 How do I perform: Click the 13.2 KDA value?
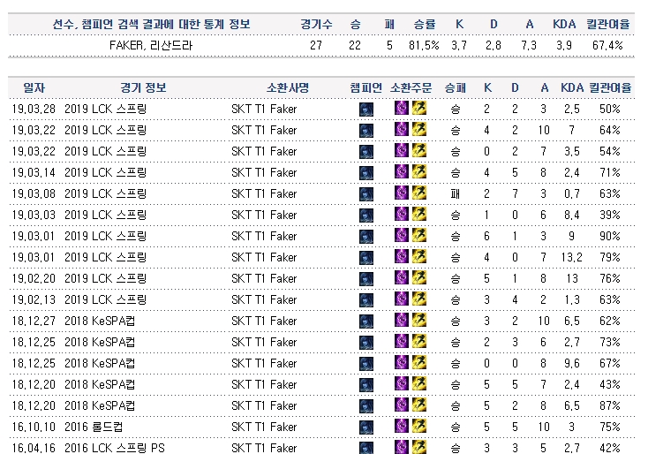(571, 258)
